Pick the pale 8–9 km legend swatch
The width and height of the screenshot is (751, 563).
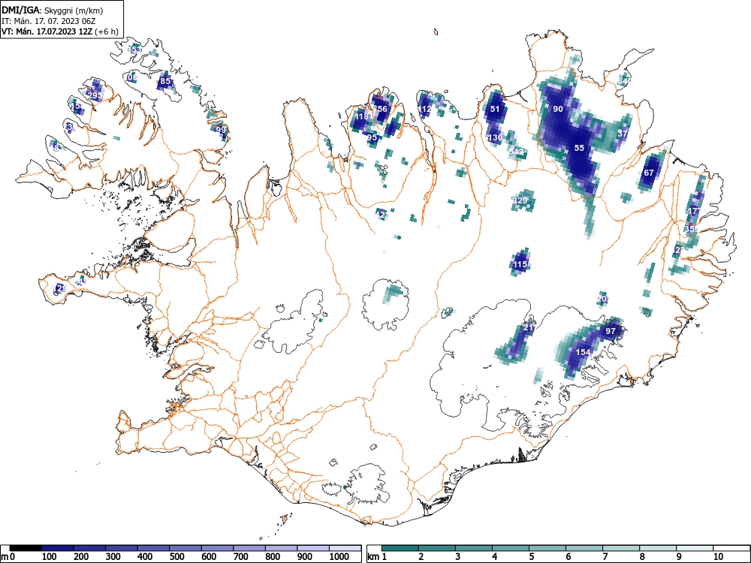(658, 548)
